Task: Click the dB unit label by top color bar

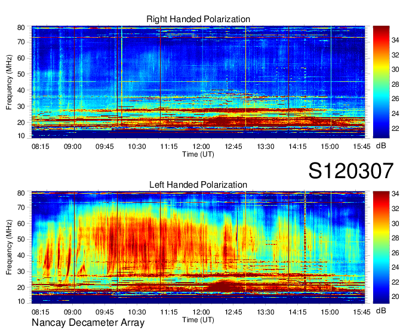Action: coord(381,146)
